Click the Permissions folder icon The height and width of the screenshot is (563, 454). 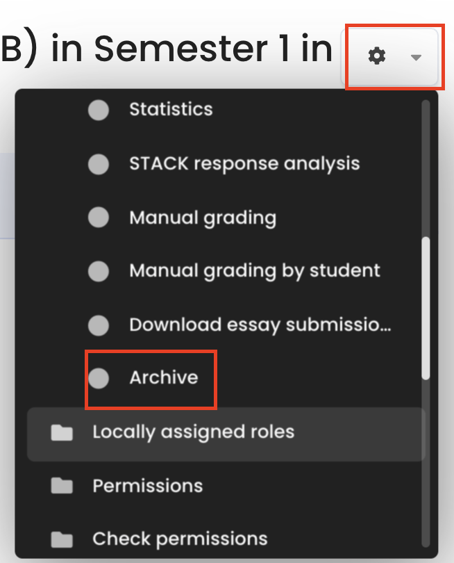62,486
